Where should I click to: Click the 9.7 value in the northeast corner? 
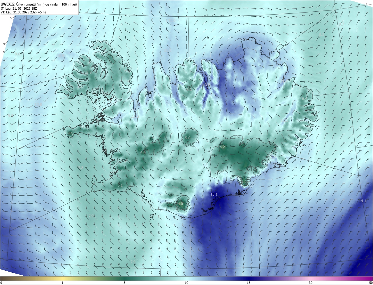(341, 24)
